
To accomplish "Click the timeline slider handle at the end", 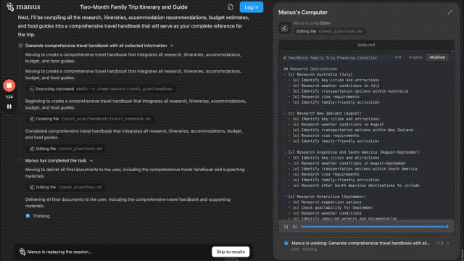I will pyautogui.click(x=447, y=227).
